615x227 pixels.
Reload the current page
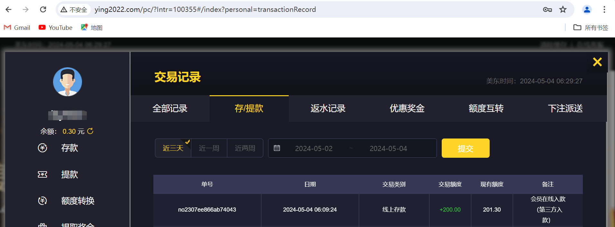(x=43, y=10)
